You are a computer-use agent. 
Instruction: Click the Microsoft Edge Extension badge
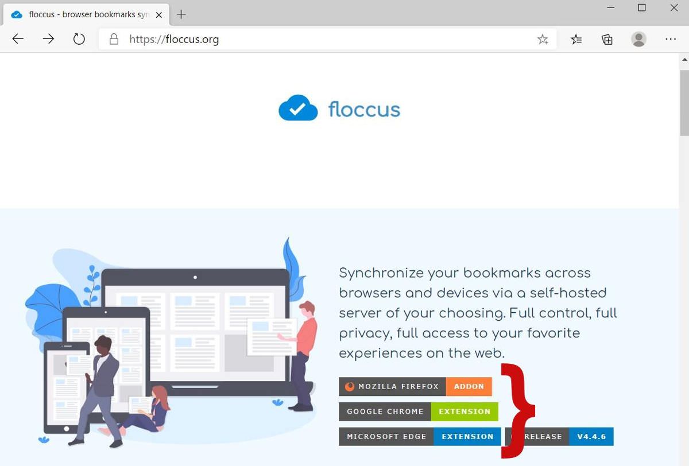point(420,437)
